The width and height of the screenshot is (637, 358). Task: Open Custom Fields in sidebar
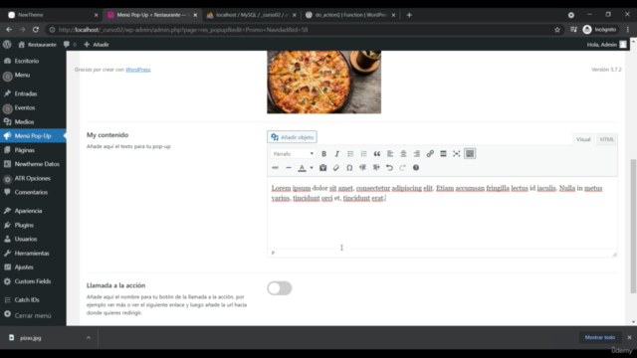click(x=33, y=281)
